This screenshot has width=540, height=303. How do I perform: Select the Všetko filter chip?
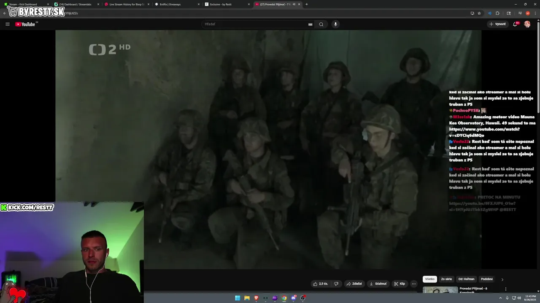point(429,279)
